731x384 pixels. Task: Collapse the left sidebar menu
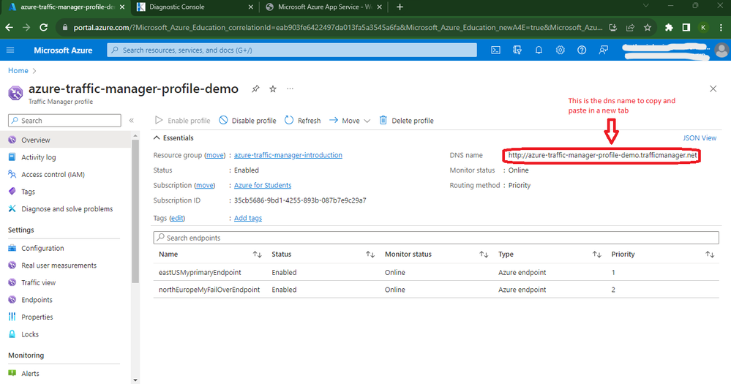coord(132,120)
